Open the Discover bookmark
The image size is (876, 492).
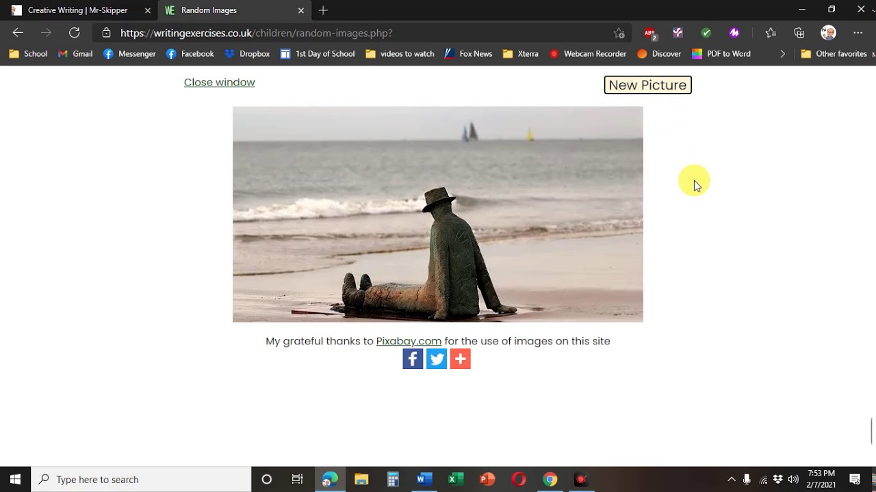tap(659, 54)
